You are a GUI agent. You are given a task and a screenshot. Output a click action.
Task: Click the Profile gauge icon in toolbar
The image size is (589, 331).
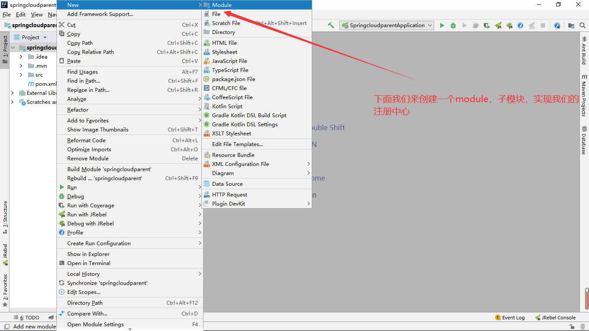pyautogui.click(x=520, y=25)
